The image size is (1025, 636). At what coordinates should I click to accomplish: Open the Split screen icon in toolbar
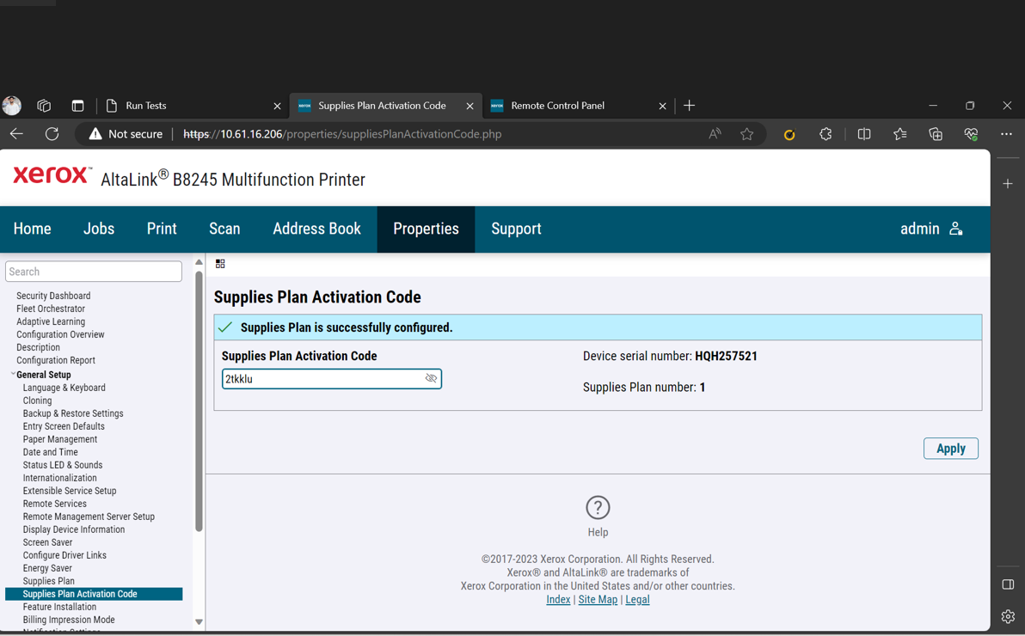coord(863,134)
